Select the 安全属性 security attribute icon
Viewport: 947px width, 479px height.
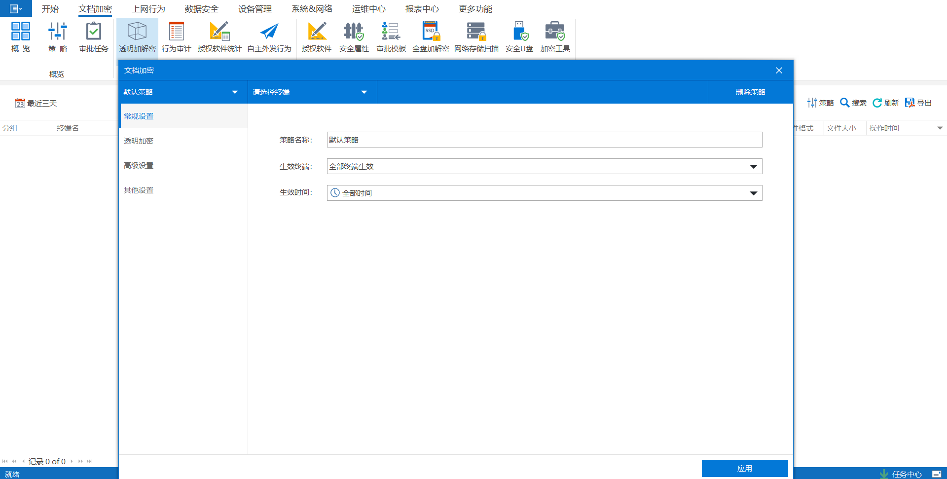click(354, 32)
